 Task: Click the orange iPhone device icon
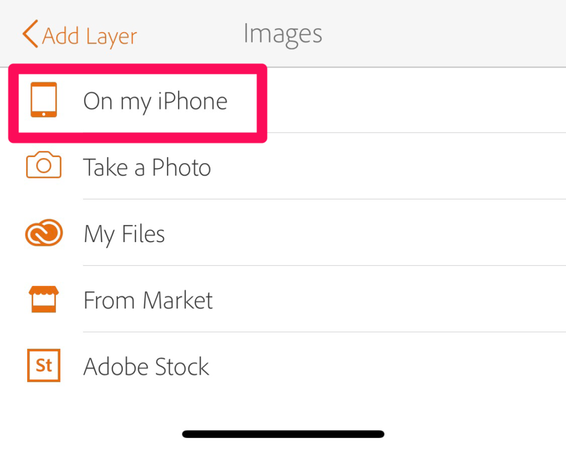coord(44,100)
